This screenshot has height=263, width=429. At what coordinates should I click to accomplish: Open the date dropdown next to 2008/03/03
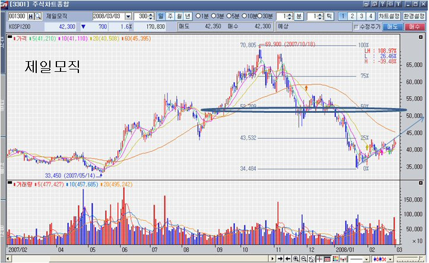(129, 17)
